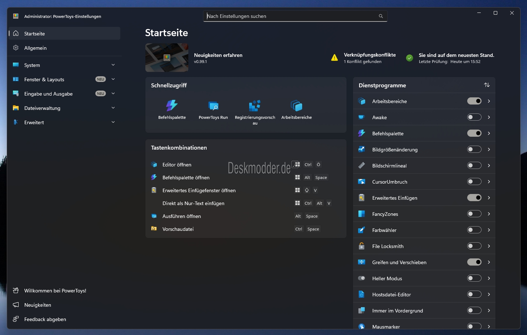Expand Fenster & Layouts section
This screenshot has width=527, height=335.
(x=113, y=79)
